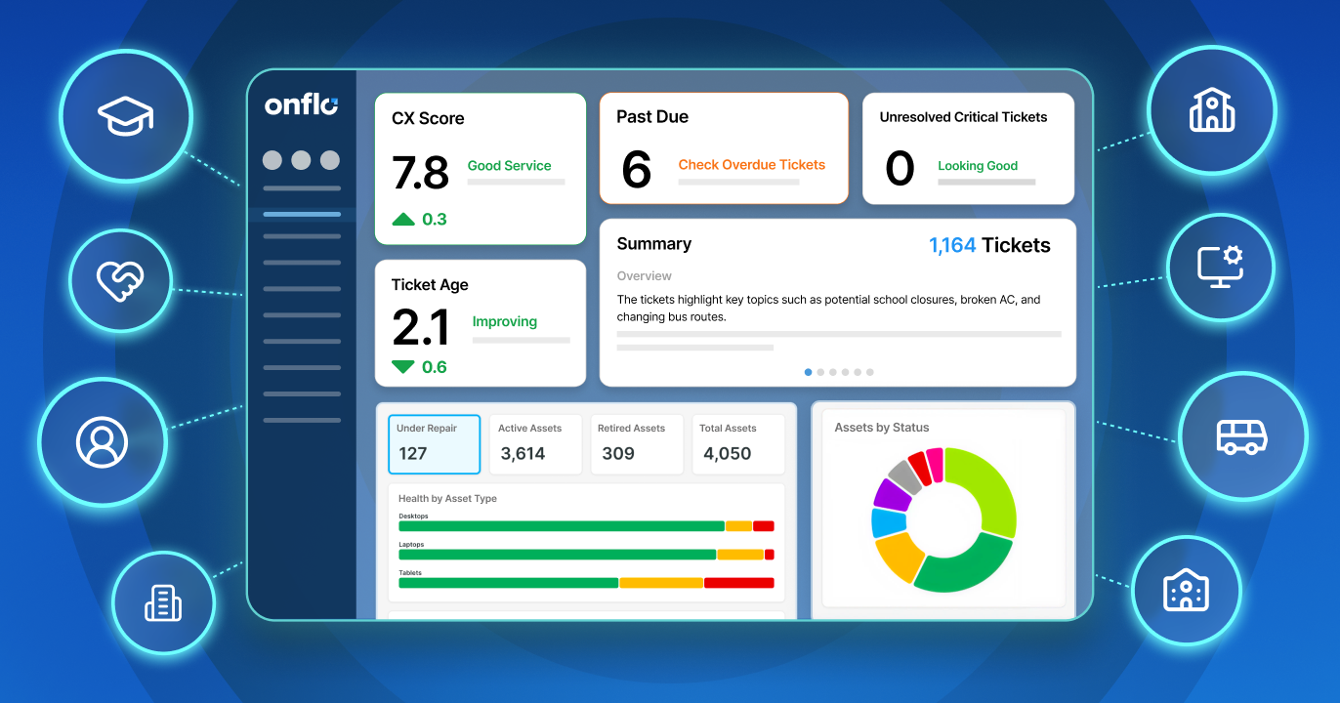
Task: Click the office building document icon
Action: [x=163, y=602]
